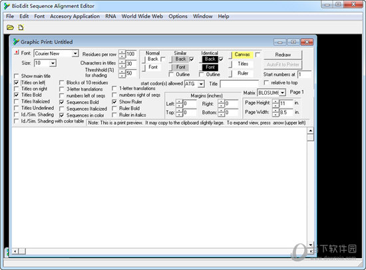
Task: Open the Accesory Application menu
Action: point(75,17)
